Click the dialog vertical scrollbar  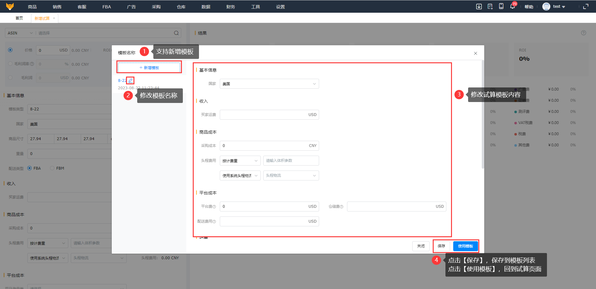pyautogui.click(x=483, y=115)
